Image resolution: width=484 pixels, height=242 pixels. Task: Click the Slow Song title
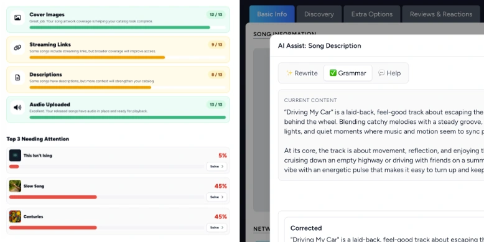coord(34,186)
